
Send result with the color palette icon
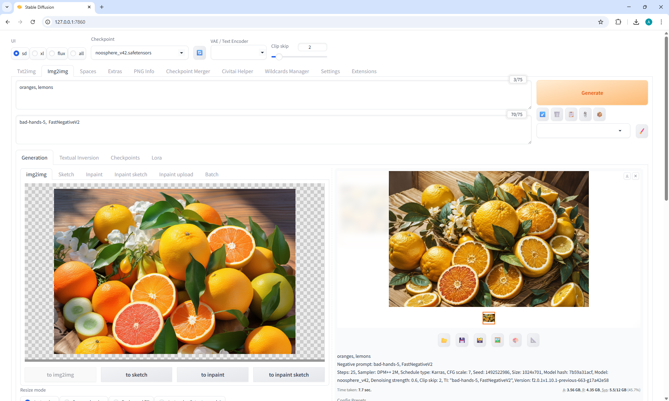pos(515,340)
